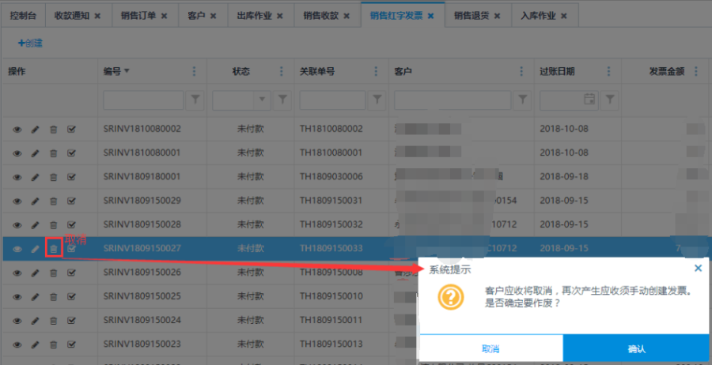The width and height of the screenshot is (712, 365).
Task: Expand 状态 filter dropdown
Action: pyautogui.click(x=263, y=100)
